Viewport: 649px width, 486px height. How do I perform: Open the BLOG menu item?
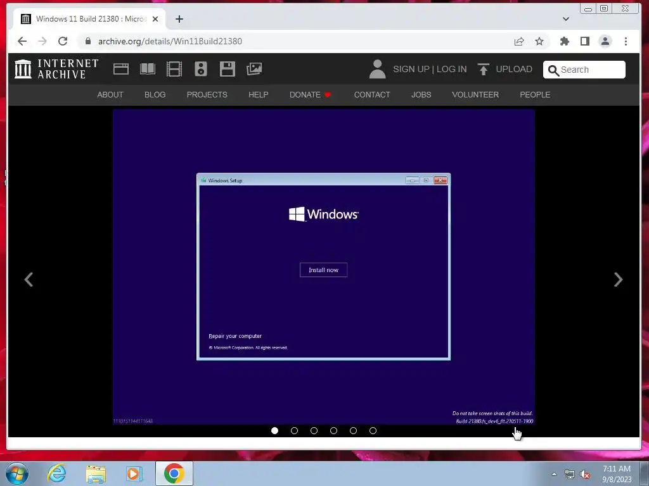coord(155,95)
